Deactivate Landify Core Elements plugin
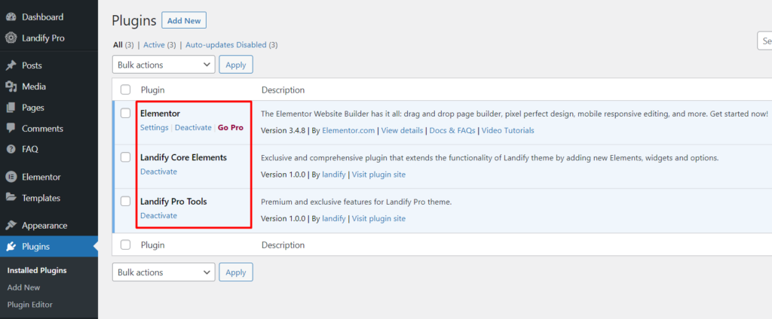This screenshot has width=772, height=319. (x=158, y=172)
